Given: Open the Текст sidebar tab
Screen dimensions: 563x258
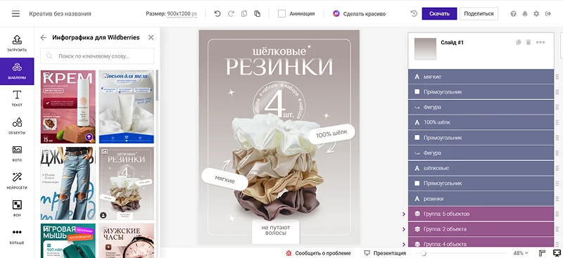Looking at the screenshot, I should click(x=17, y=98).
